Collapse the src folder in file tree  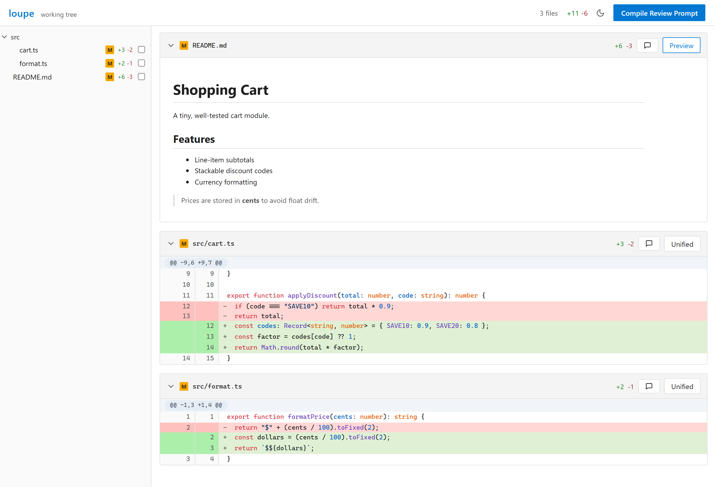tap(5, 37)
